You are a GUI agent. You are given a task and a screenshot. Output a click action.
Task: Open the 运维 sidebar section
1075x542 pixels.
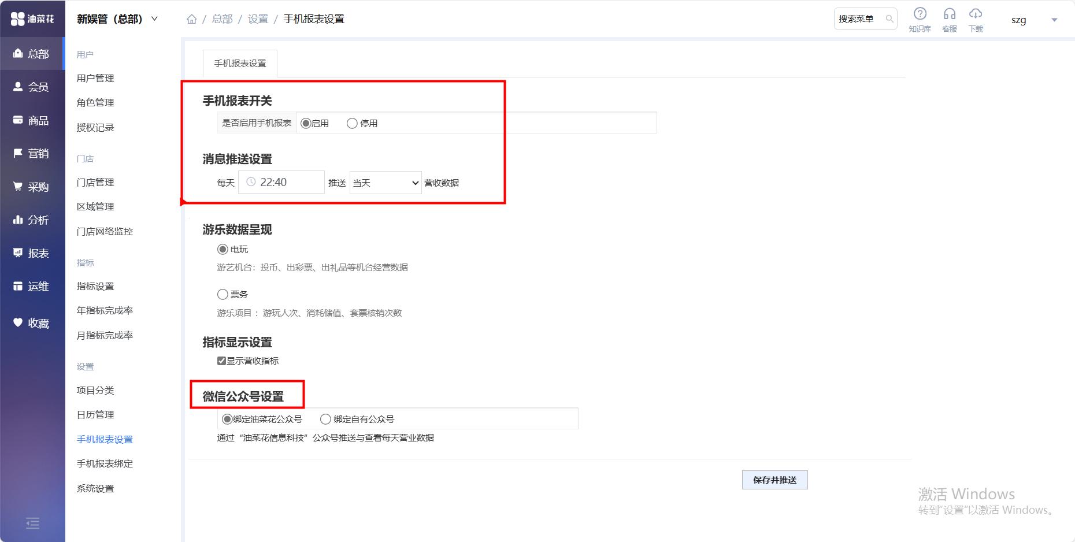[32, 286]
